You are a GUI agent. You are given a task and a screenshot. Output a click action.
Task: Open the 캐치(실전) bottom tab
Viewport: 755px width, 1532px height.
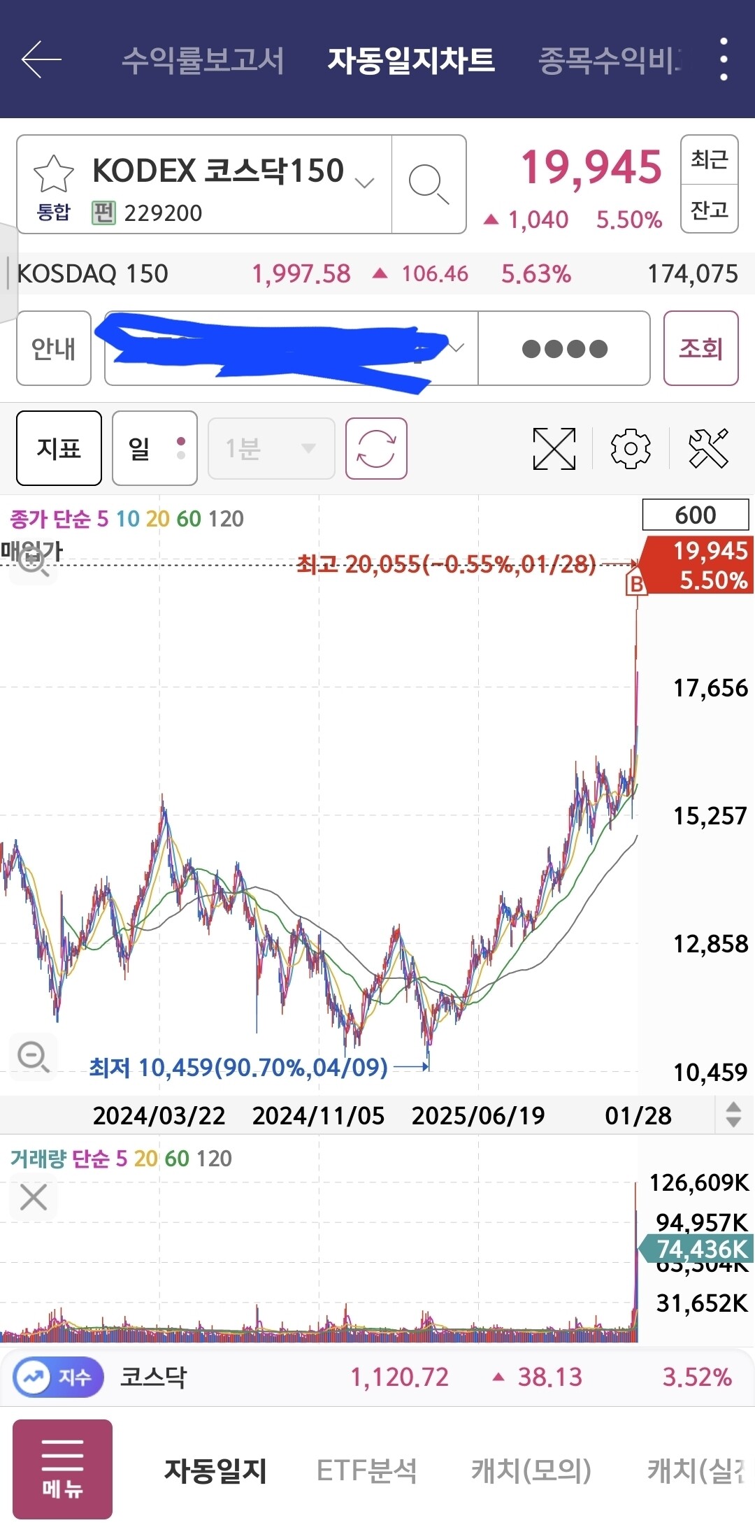(696, 1470)
